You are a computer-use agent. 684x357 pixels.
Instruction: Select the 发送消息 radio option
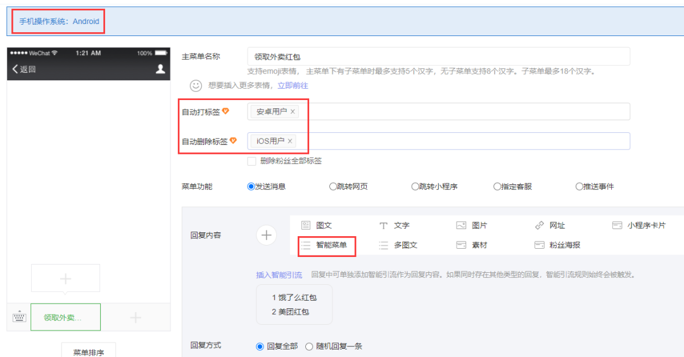(x=251, y=187)
